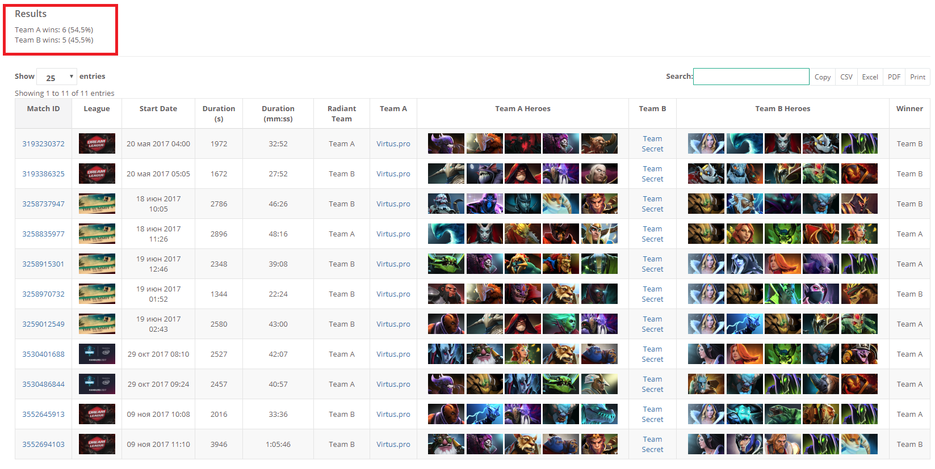935x469 pixels.
Task: Click first Team A hero in match 3193230372
Action: [x=446, y=143]
